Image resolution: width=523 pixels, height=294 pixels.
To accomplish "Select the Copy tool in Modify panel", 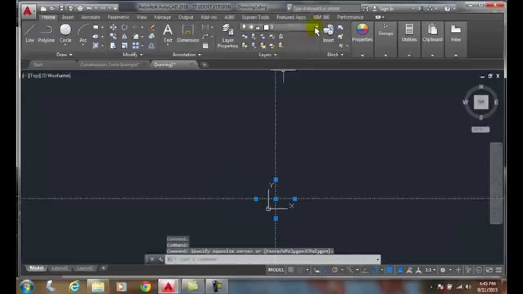I will click(x=113, y=37).
